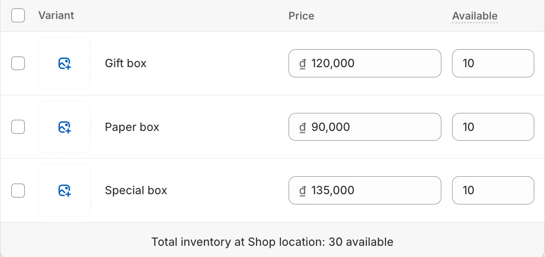Click the Variant column header
Screen dimensions: 545x257
(x=56, y=15)
